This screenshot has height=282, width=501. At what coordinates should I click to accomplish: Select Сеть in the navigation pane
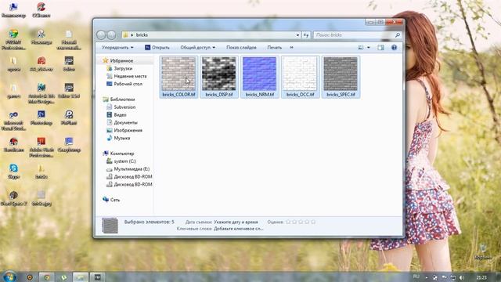point(115,200)
